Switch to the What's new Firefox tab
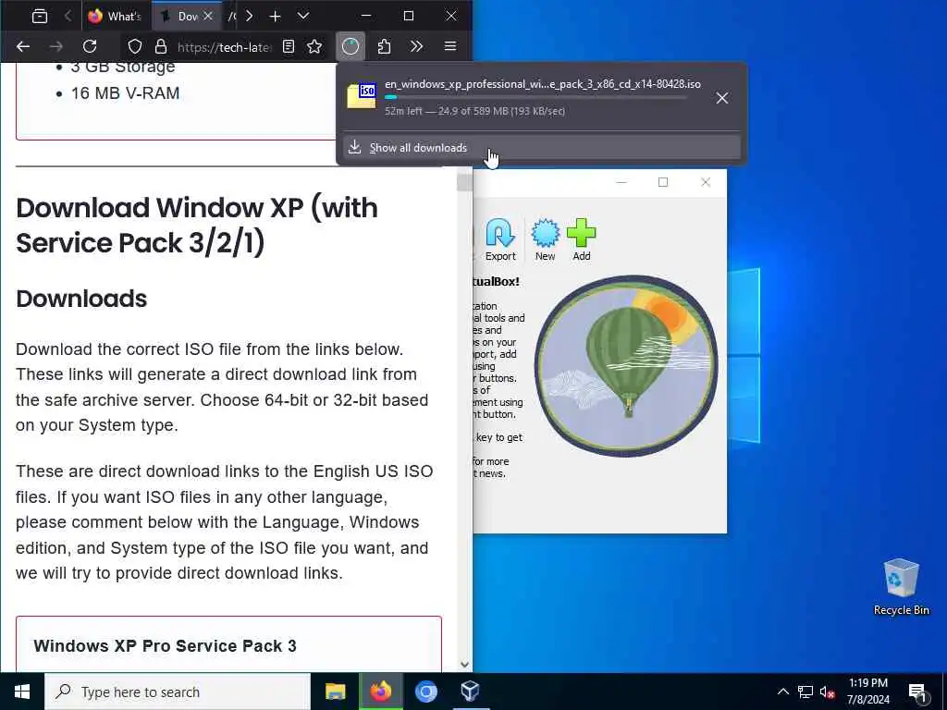Screen dimensions: 947x710 pyautogui.click(x=114, y=17)
